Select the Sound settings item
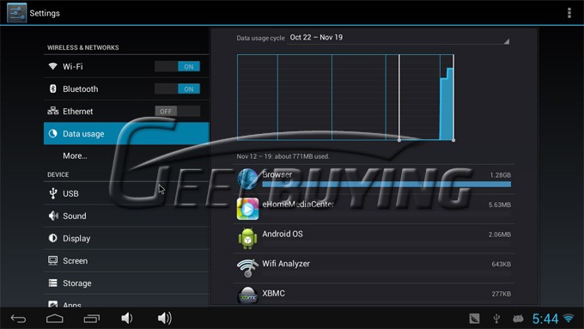The width and height of the screenshot is (584, 329). pos(126,216)
